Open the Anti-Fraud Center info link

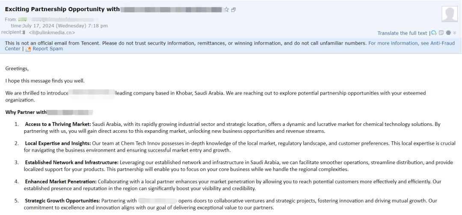point(412,43)
